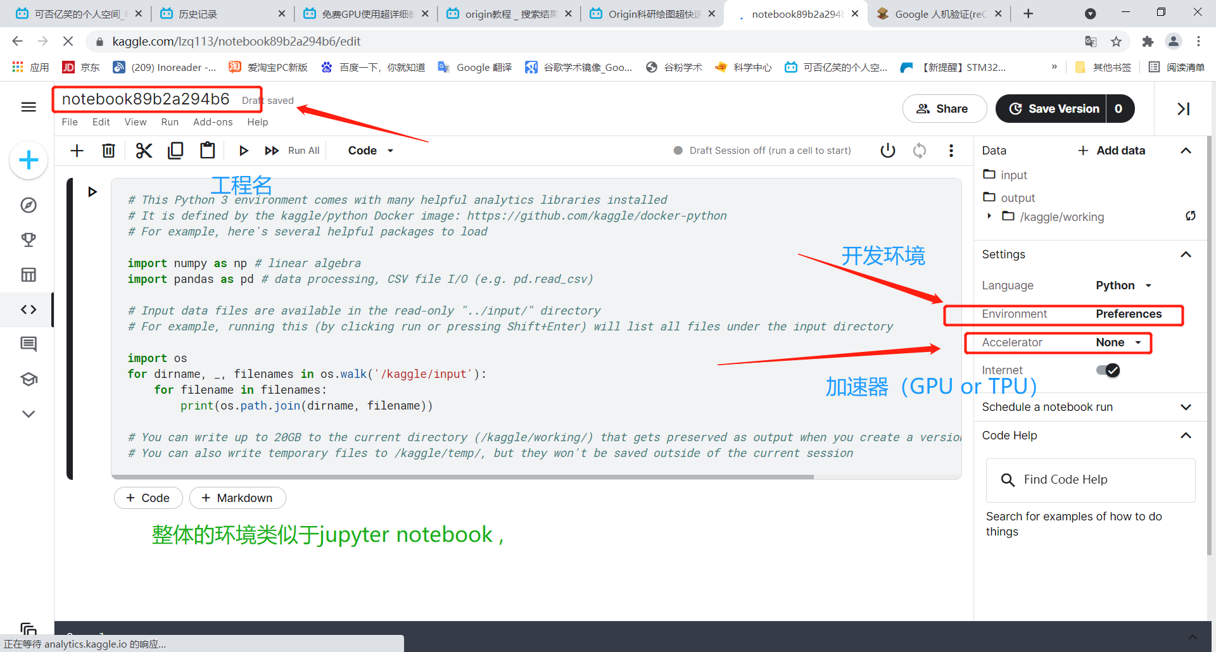The height and width of the screenshot is (652, 1216).
Task: Open the Kaggle hamburger menu
Action: coord(28,107)
